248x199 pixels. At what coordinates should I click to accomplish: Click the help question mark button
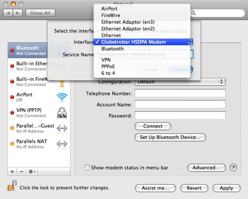[x=233, y=168]
